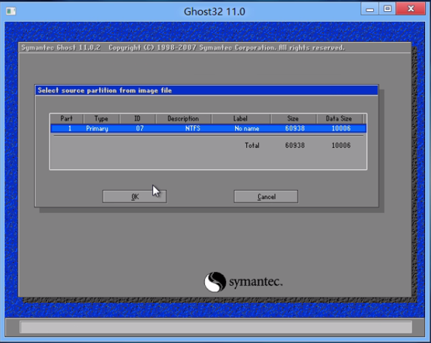Viewport: 431px width, 343px height.
Task: Click the bottom status bar field
Action: pos(216,327)
